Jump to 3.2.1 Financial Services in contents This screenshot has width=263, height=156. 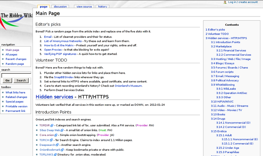231,50
